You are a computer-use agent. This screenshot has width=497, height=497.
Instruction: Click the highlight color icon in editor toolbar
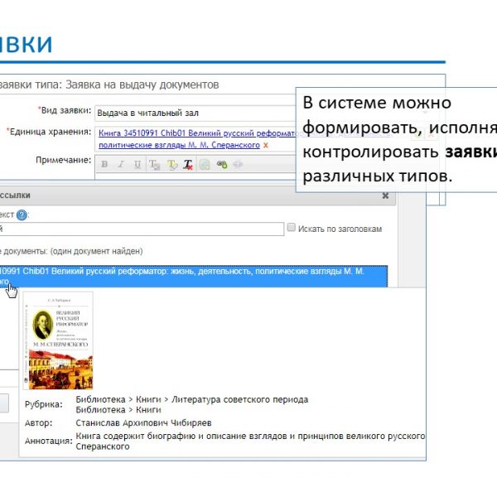pos(172,164)
